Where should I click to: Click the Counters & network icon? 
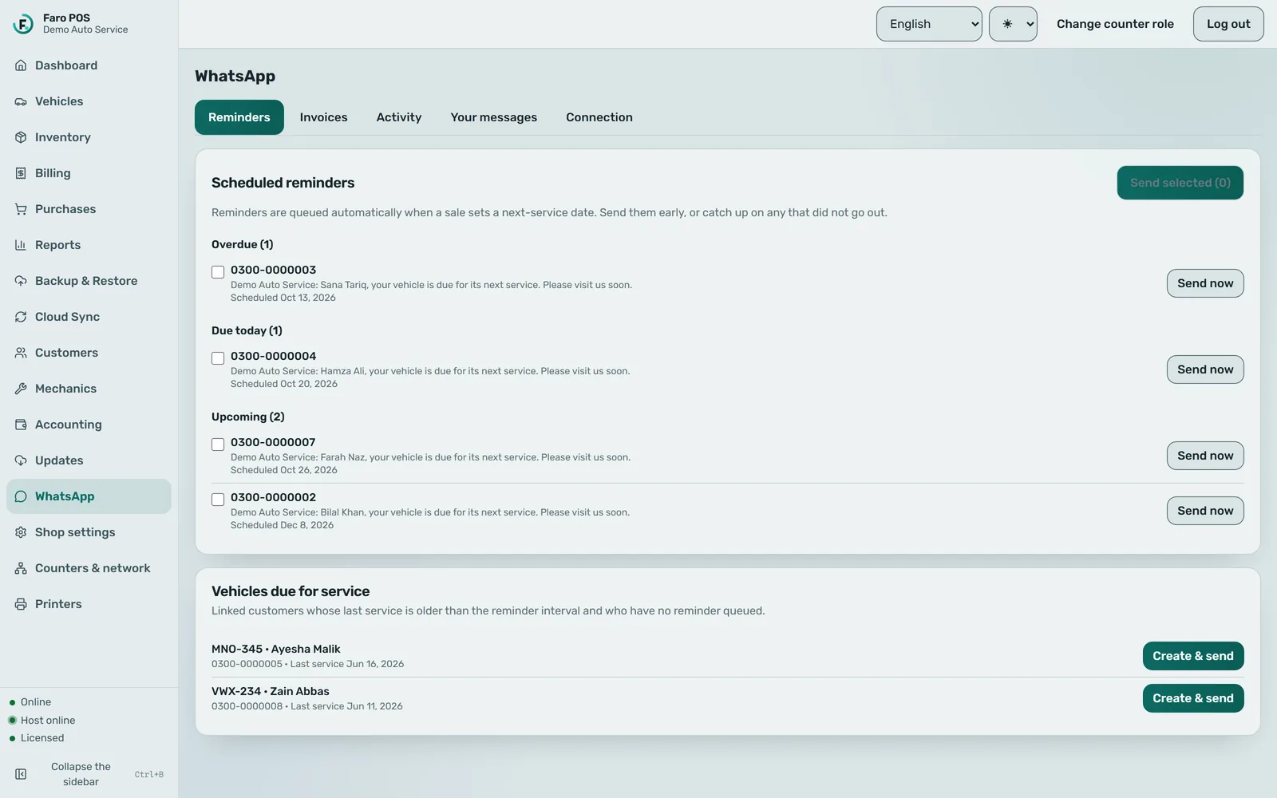[21, 568]
